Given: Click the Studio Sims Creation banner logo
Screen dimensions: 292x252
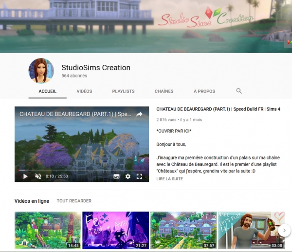Looking at the screenshot, I should 206,18.
